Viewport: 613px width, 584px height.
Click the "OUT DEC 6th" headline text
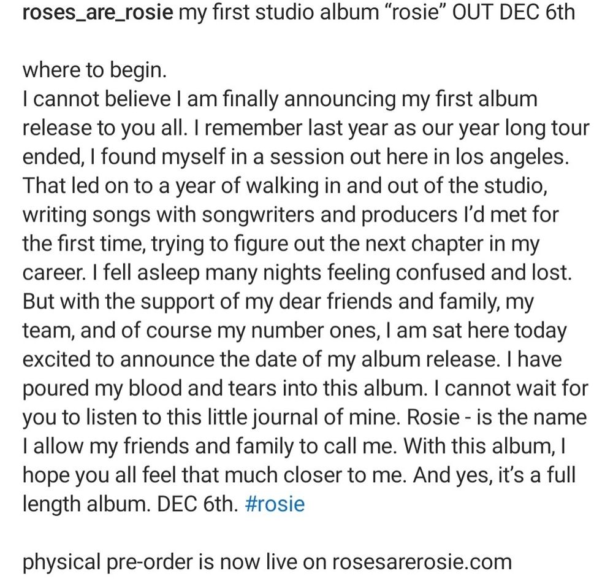(x=514, y=12)
